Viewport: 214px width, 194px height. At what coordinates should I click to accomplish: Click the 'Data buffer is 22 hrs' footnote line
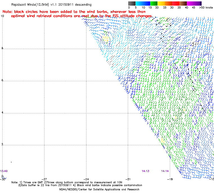(x=80, y=185)
